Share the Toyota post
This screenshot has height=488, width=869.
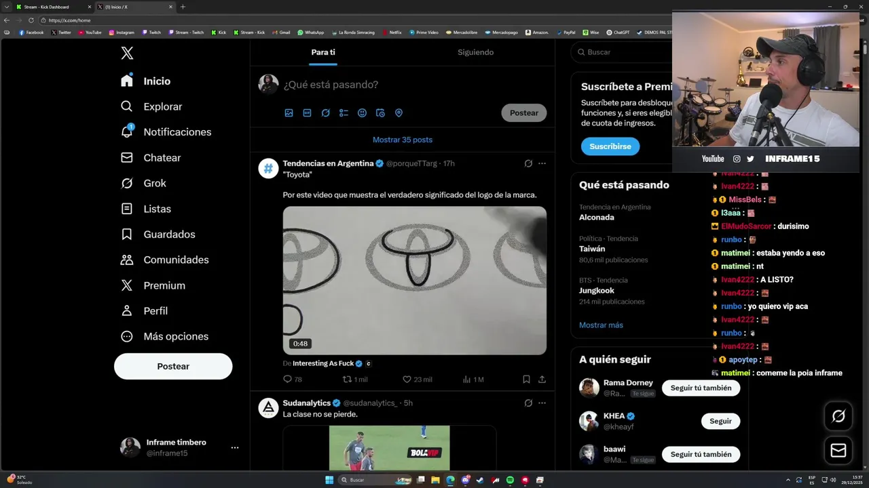click(542, 380)
